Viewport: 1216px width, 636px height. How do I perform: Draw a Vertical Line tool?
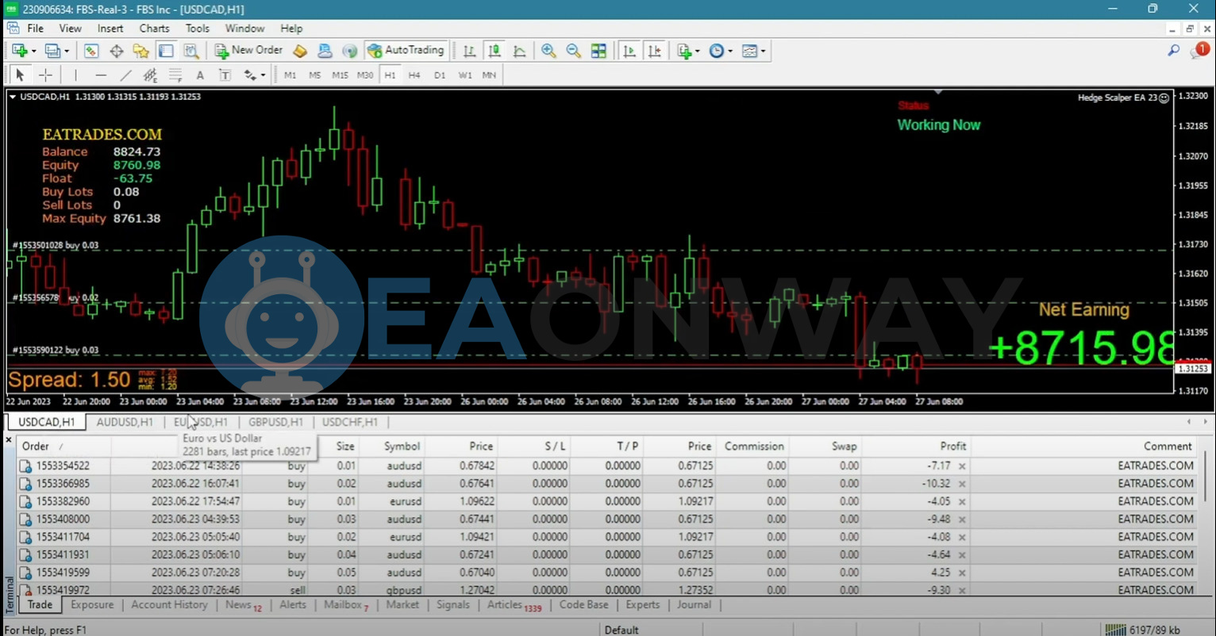click(x=75, y=75)
